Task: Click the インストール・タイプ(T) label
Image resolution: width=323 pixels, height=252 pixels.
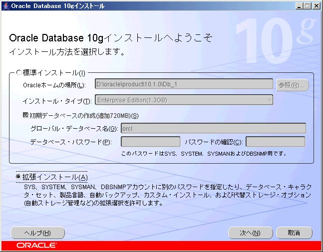Action: coord(57,101)
